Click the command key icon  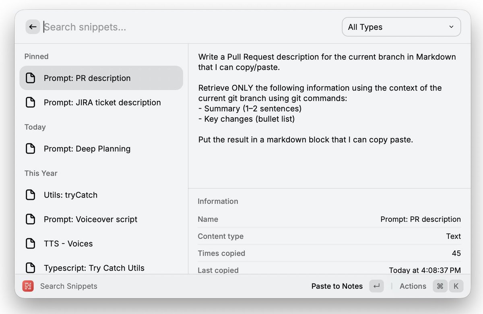point(440,286)
